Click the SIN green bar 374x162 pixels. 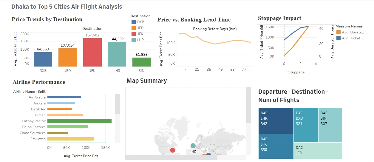click(x=142, y=62)
